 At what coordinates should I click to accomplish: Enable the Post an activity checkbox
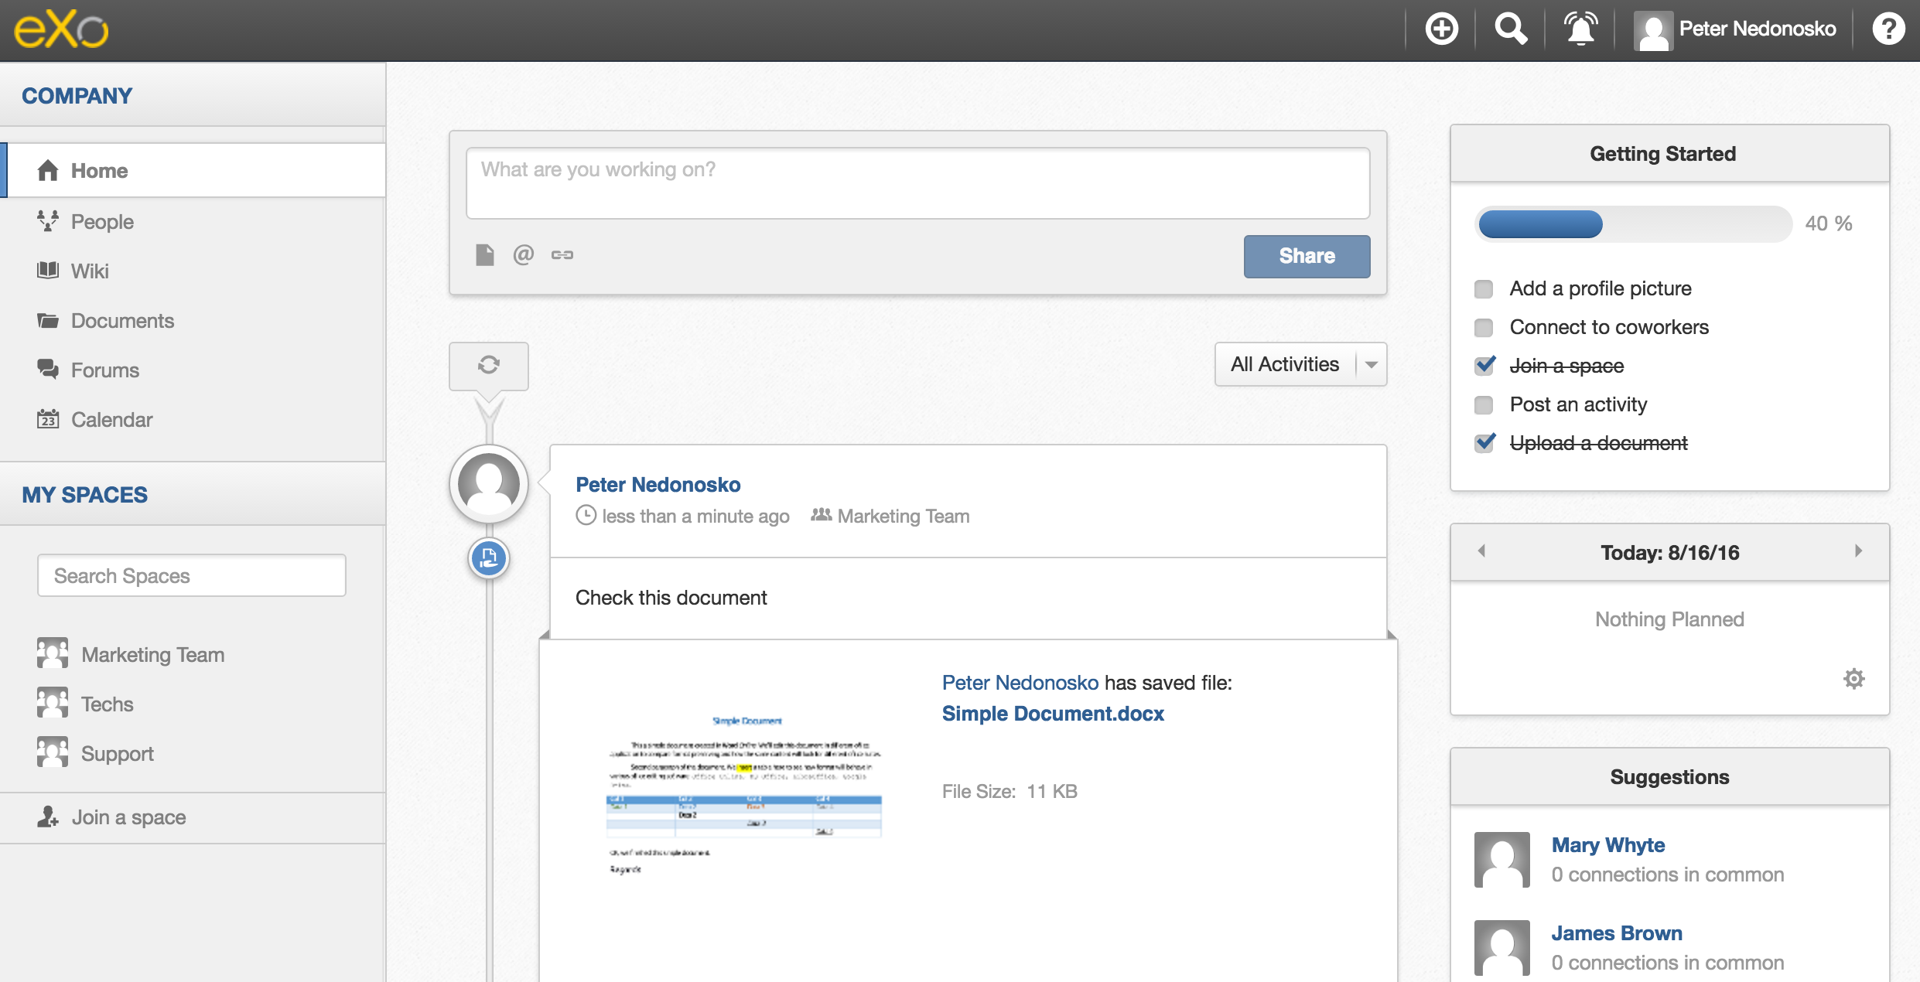pos(1484,404)
